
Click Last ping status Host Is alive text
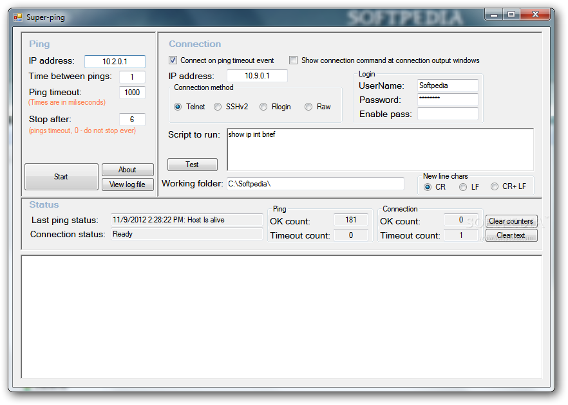[187, 220]
